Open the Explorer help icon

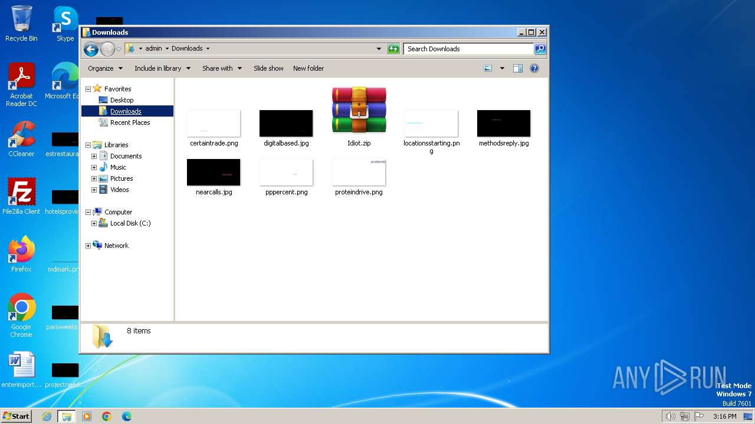(534, 68)
